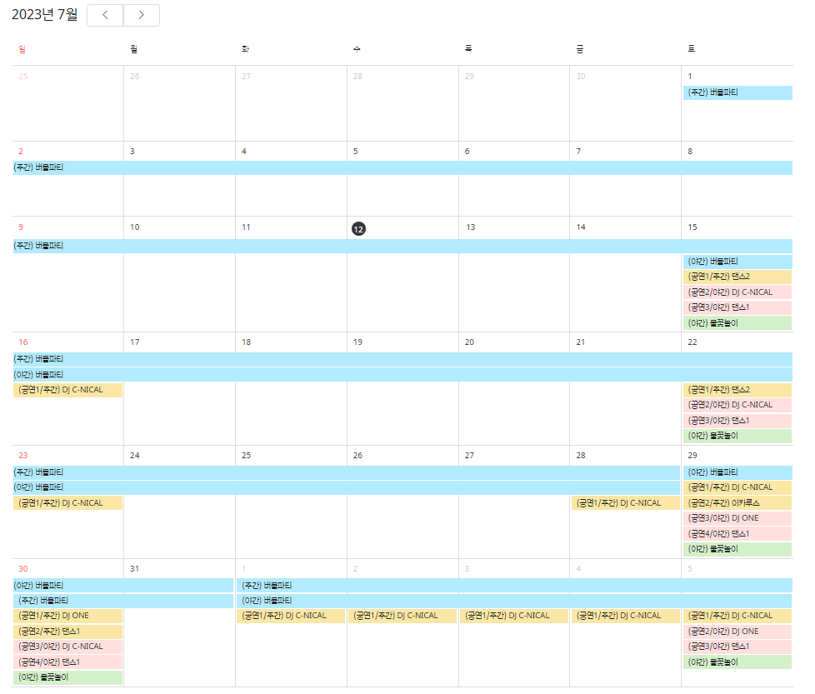Open August 4 (공연1/주간) DJ C-NICAL event
815x694 pixels.
[x=626, y=616]
